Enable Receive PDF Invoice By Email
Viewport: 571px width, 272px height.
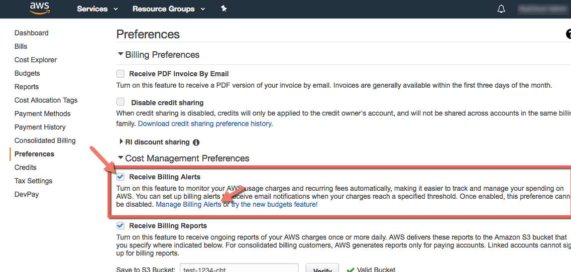120,74
